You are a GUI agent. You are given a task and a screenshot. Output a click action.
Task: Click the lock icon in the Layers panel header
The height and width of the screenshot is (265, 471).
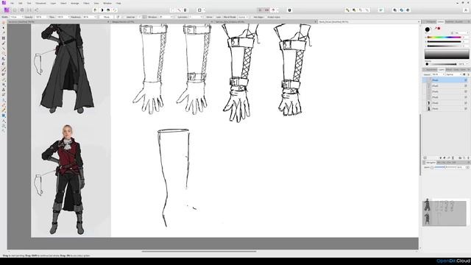(x=468, y=74)
